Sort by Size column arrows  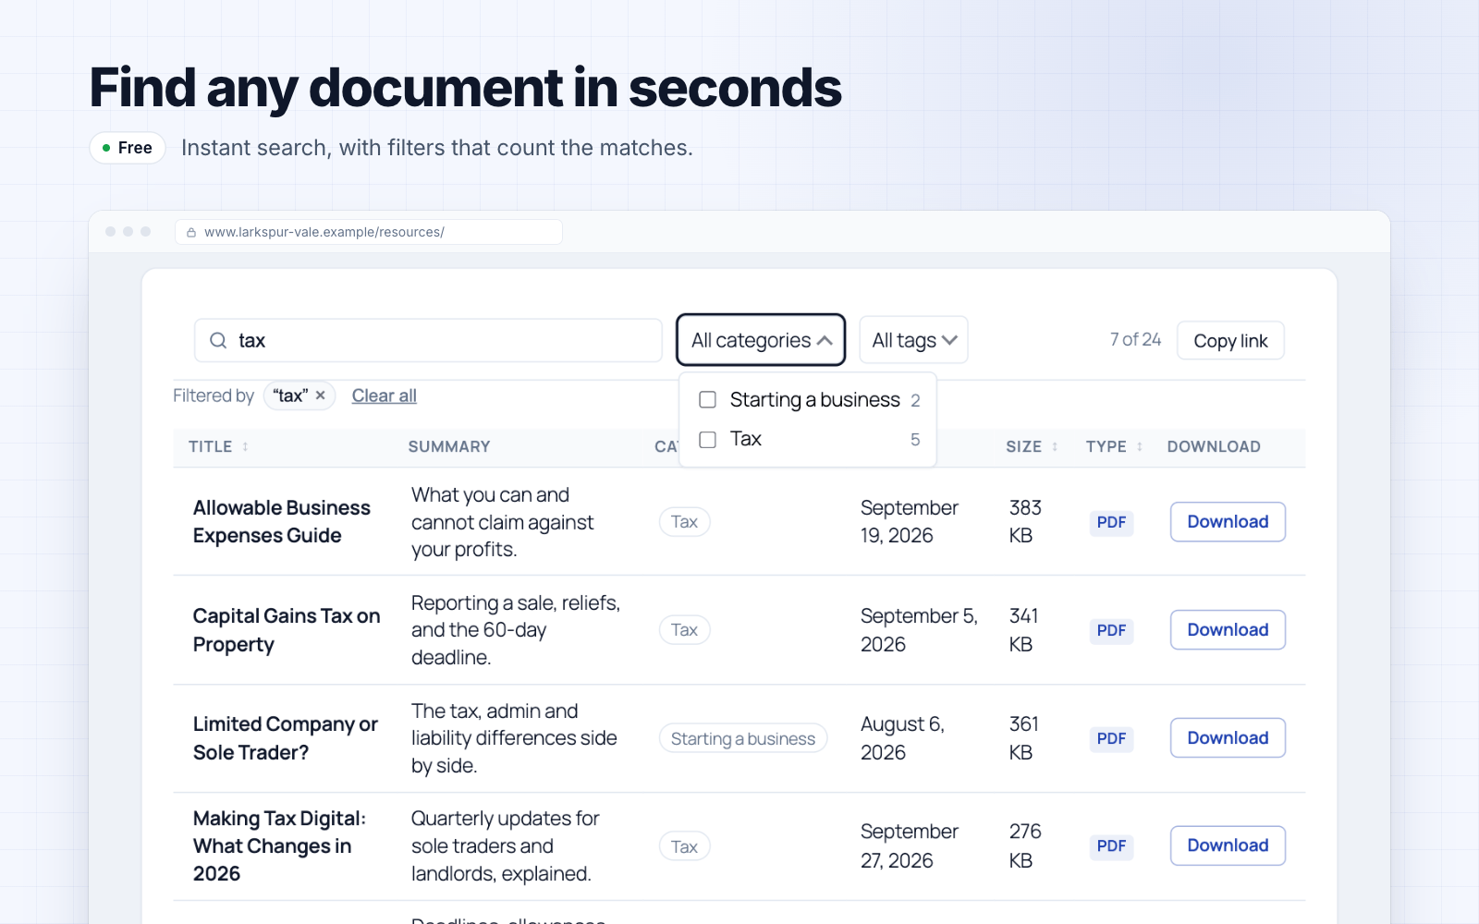point(1055,446)
